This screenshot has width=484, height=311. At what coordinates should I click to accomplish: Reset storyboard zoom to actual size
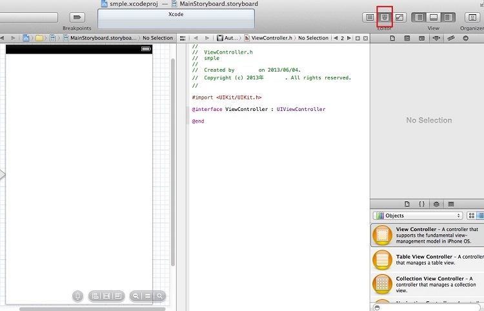[x=148, y=296]
